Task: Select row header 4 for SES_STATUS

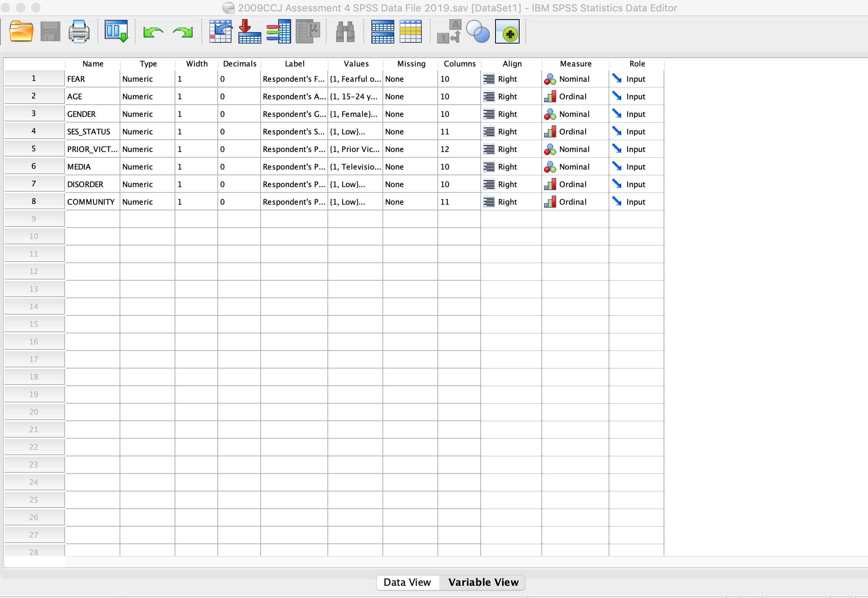Action: tap(34, 131)
